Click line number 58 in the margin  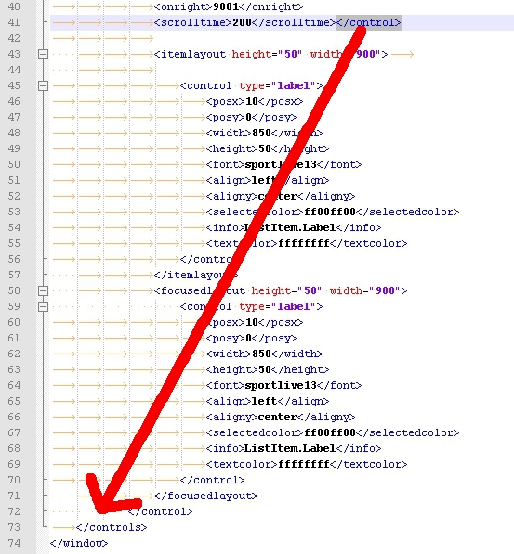[x=14, y=290]
